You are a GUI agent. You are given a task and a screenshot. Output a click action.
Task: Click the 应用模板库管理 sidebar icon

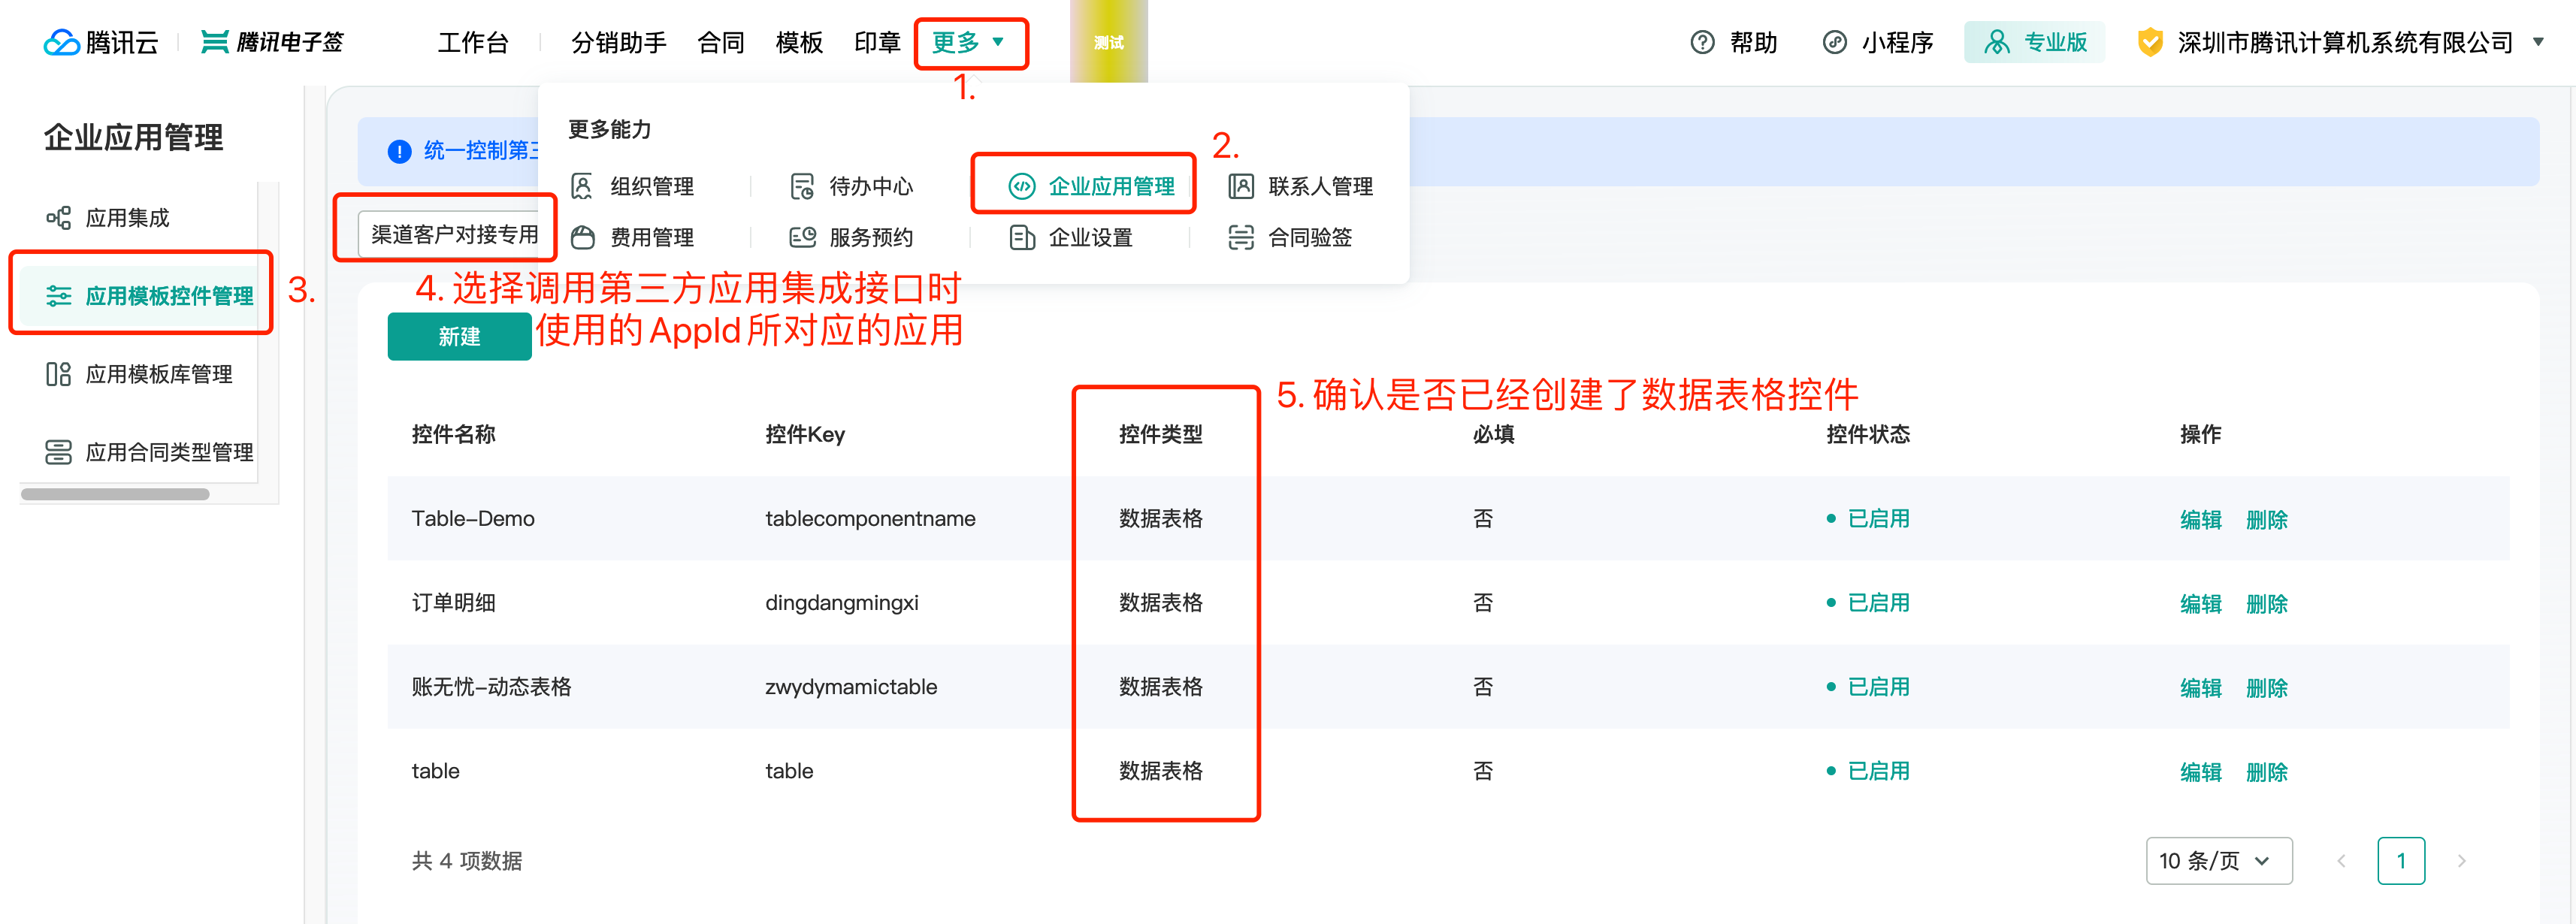click(59, 374)
